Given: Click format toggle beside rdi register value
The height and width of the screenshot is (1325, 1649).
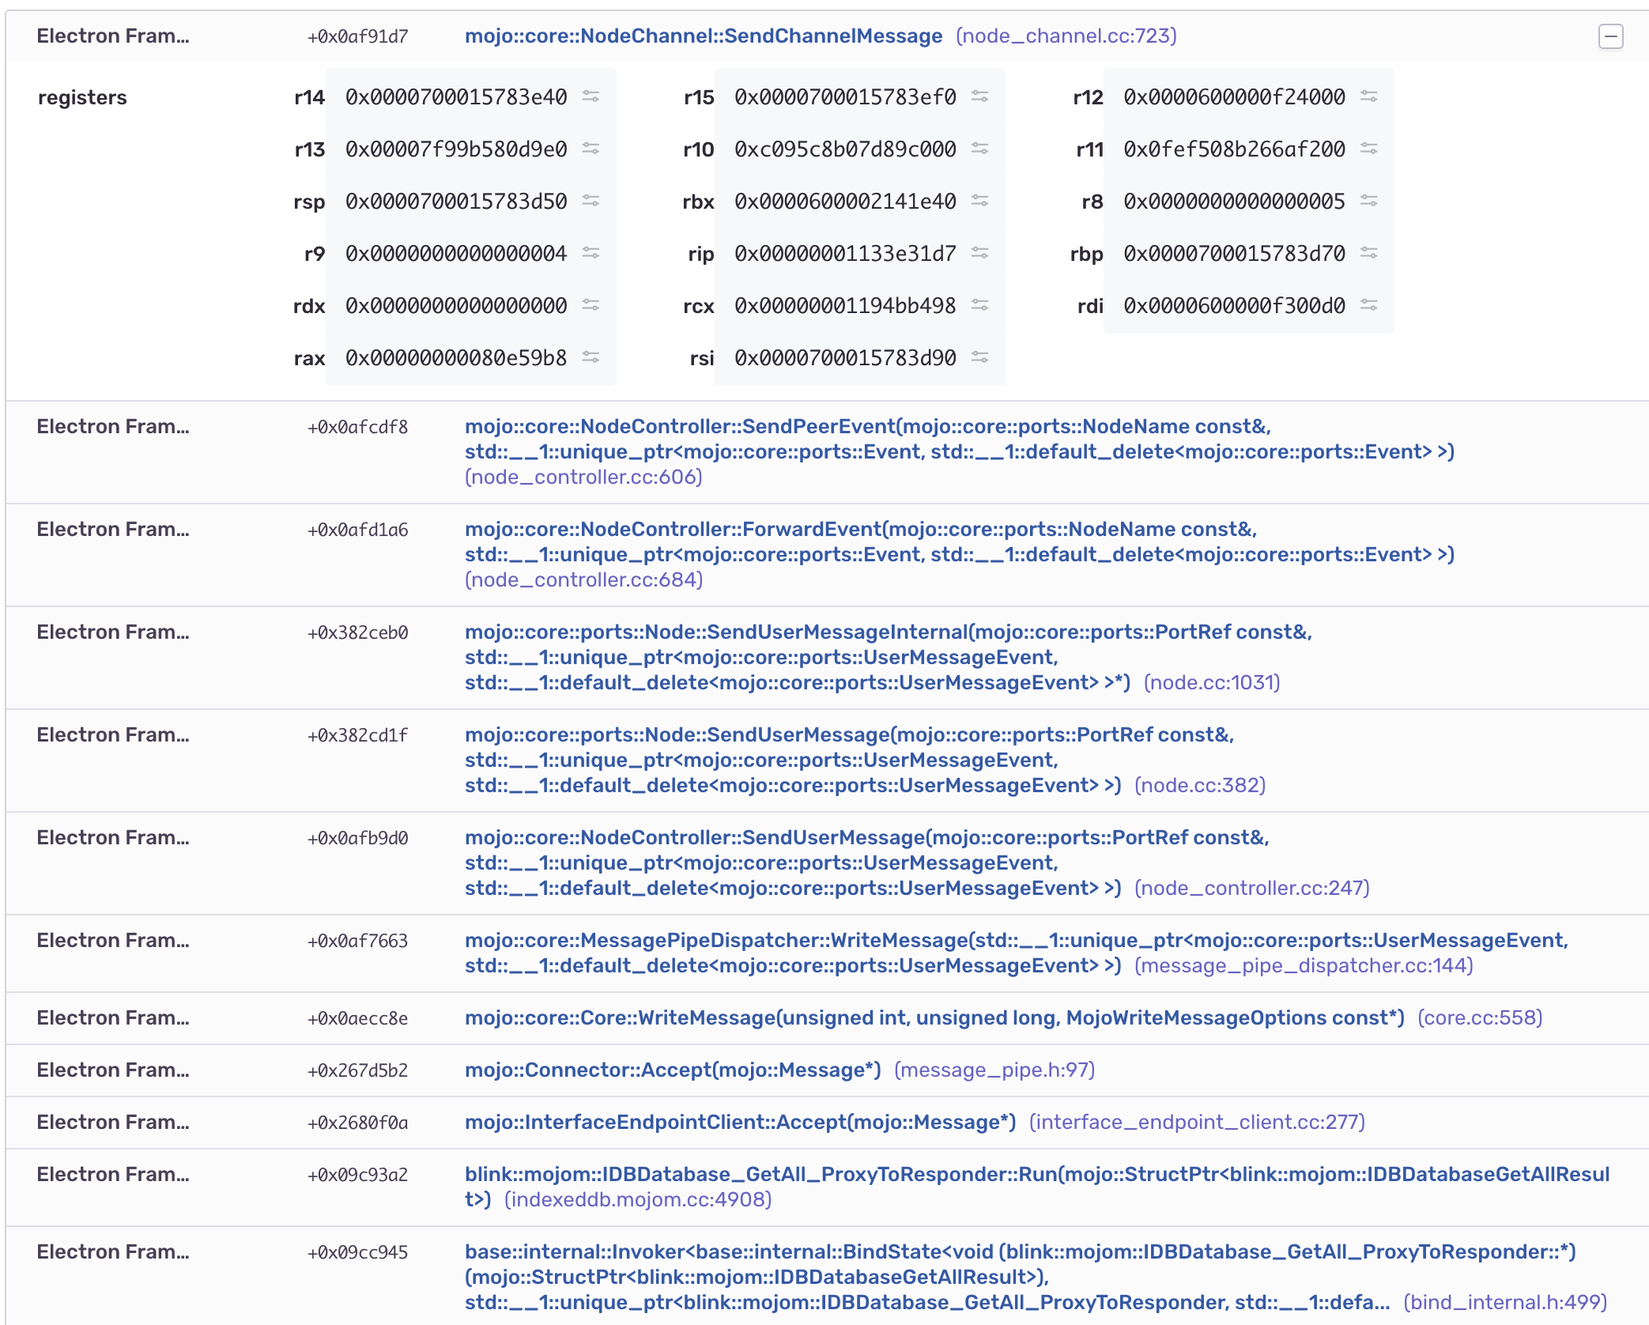Looking at the screenshot, I should click(1368, 305).
